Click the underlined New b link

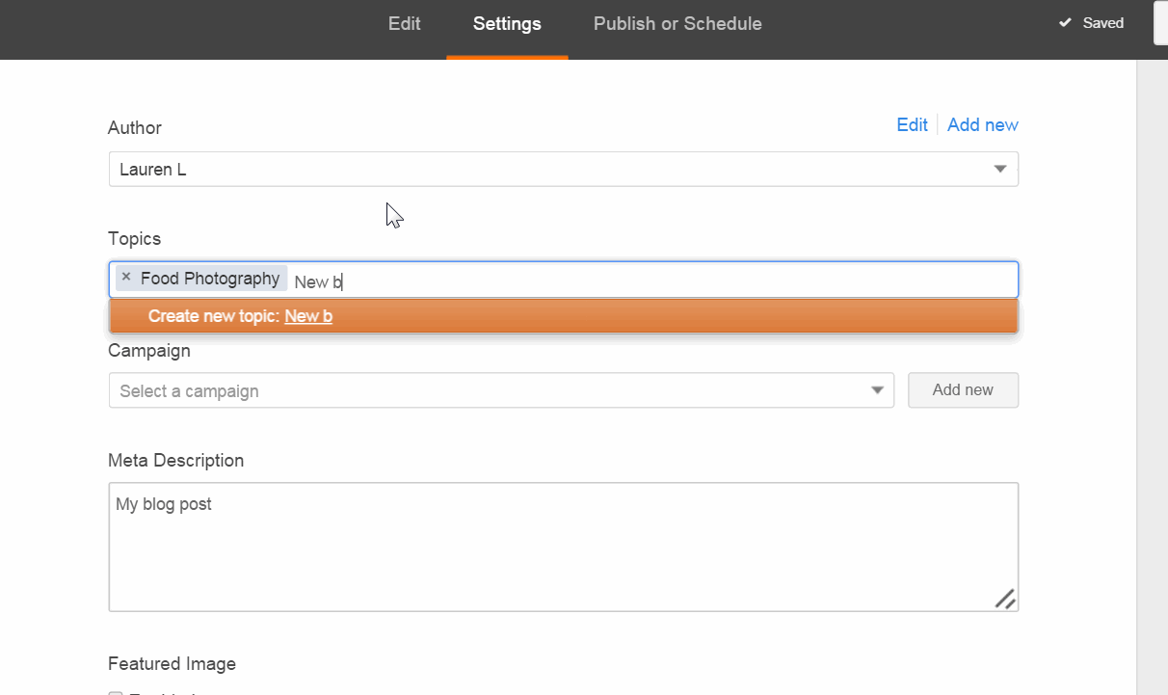click(x=308, y=316)
